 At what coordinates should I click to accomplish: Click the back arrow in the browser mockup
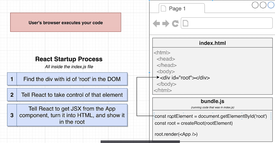[156, 23]
